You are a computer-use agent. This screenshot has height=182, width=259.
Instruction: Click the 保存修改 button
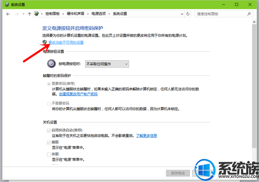(178, 173)
